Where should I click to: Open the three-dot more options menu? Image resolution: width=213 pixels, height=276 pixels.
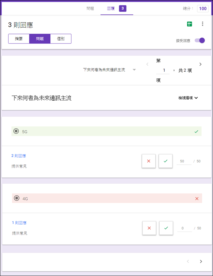[203, 24]
